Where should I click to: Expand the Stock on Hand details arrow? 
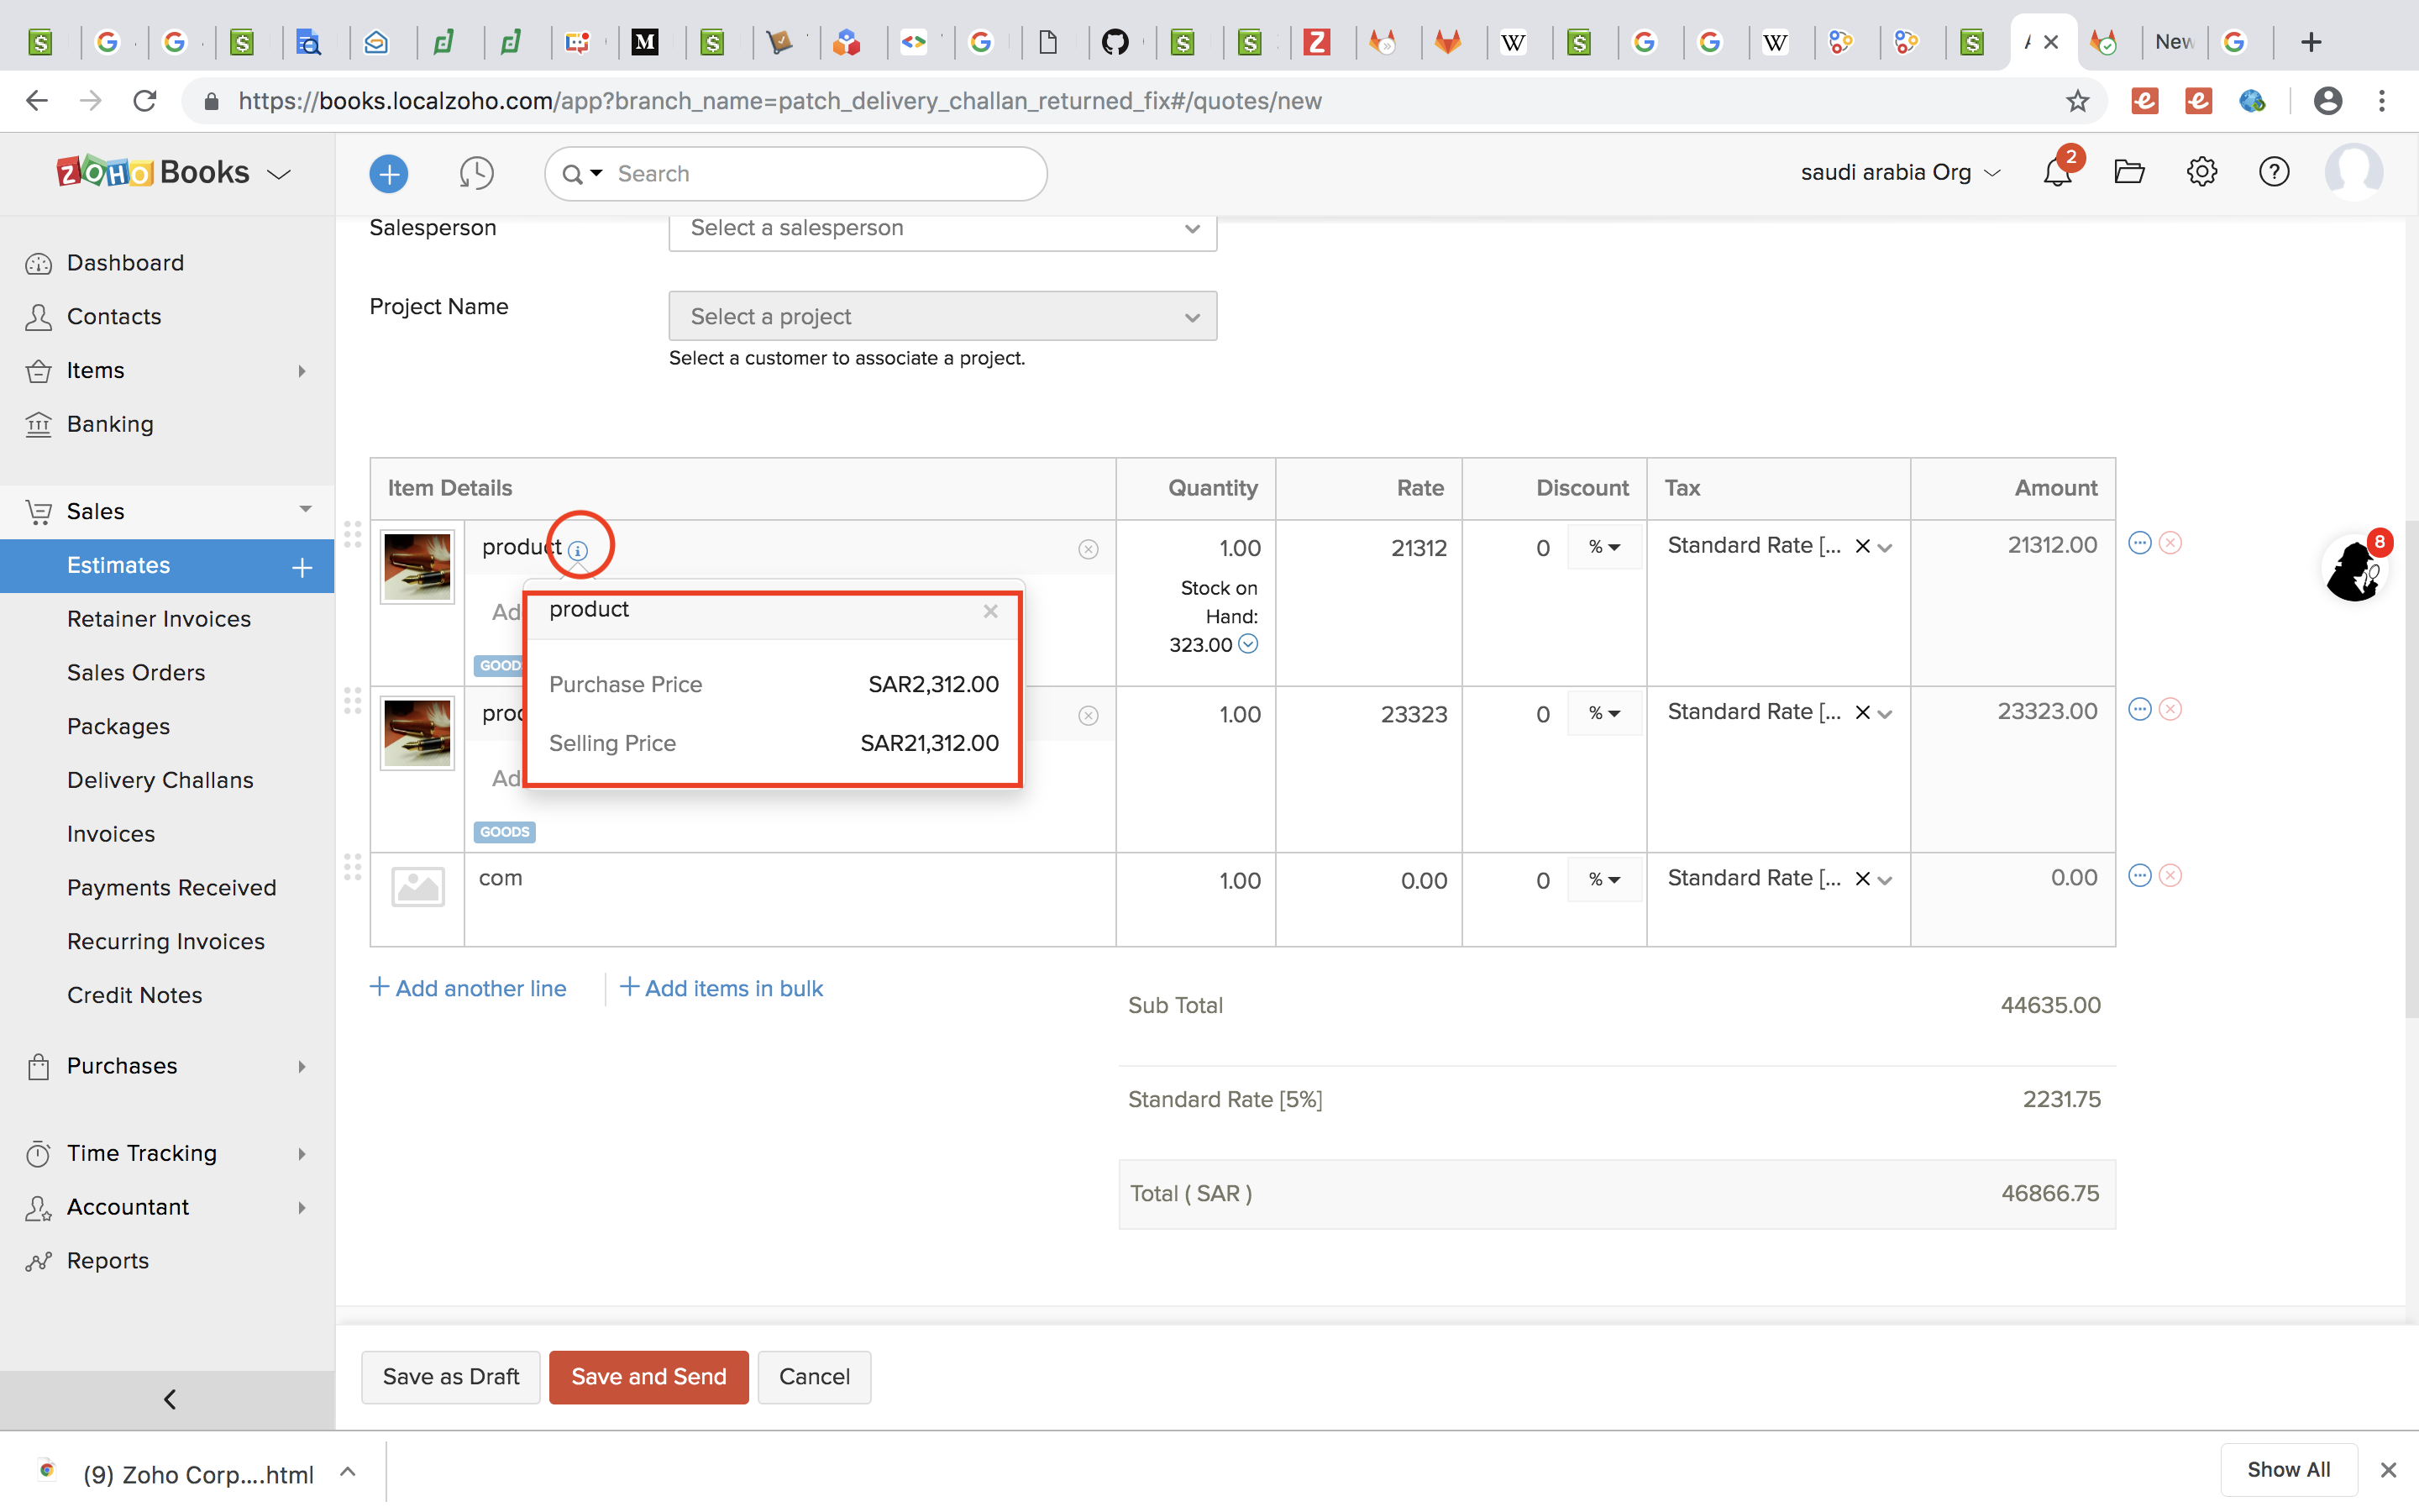[1247, 644]
